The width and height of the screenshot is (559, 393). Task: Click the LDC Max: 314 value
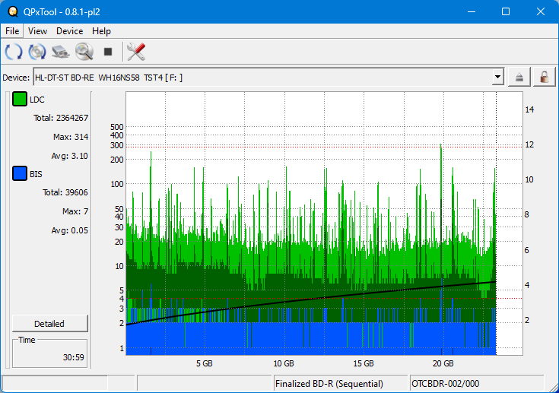[71, 137]
